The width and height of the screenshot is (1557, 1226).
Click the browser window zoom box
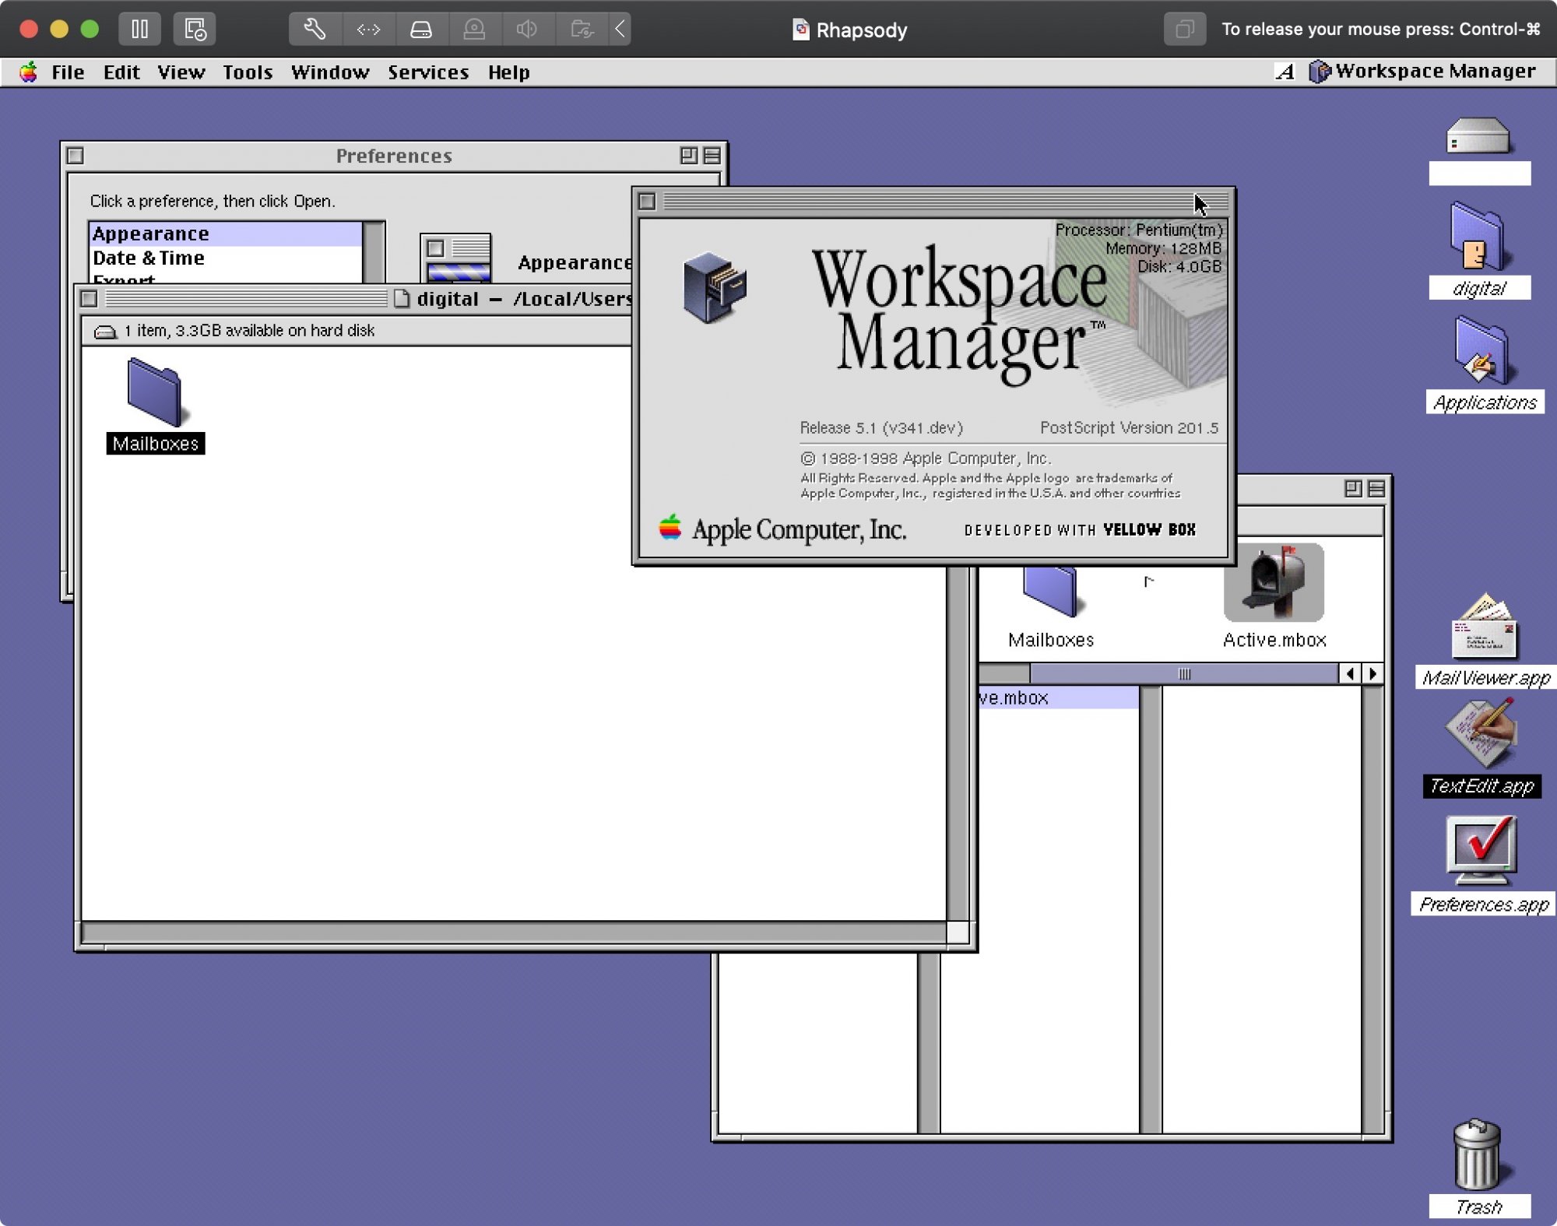1353,488
